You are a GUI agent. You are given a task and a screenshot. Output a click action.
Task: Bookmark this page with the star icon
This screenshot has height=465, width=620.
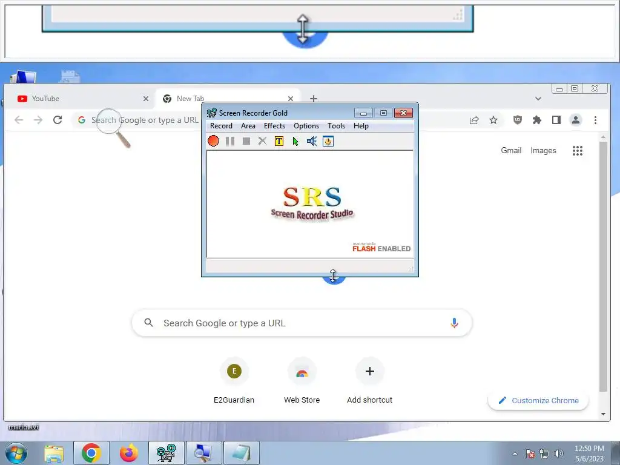coord(493,120)
